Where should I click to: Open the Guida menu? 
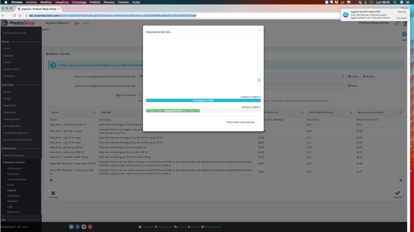tap(136, 2)
